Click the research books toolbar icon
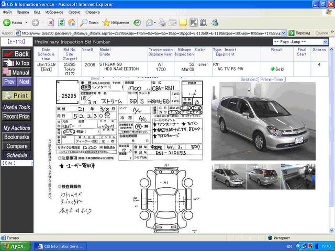Screen dimensions: 335x251 [x=204, y=22]
